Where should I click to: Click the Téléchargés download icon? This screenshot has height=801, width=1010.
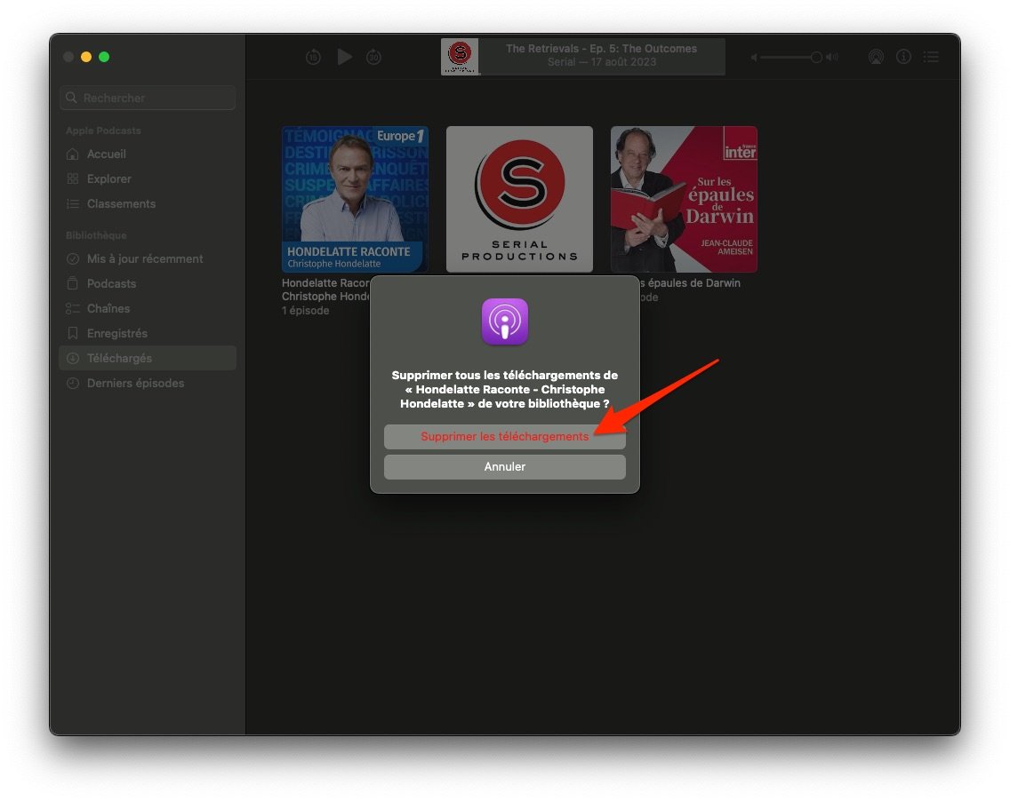73,359
